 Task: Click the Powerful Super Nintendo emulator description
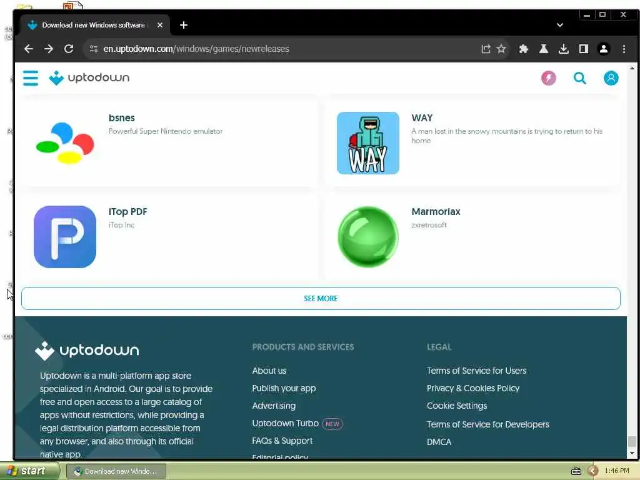pyautogui.click(x=166, y=131)
